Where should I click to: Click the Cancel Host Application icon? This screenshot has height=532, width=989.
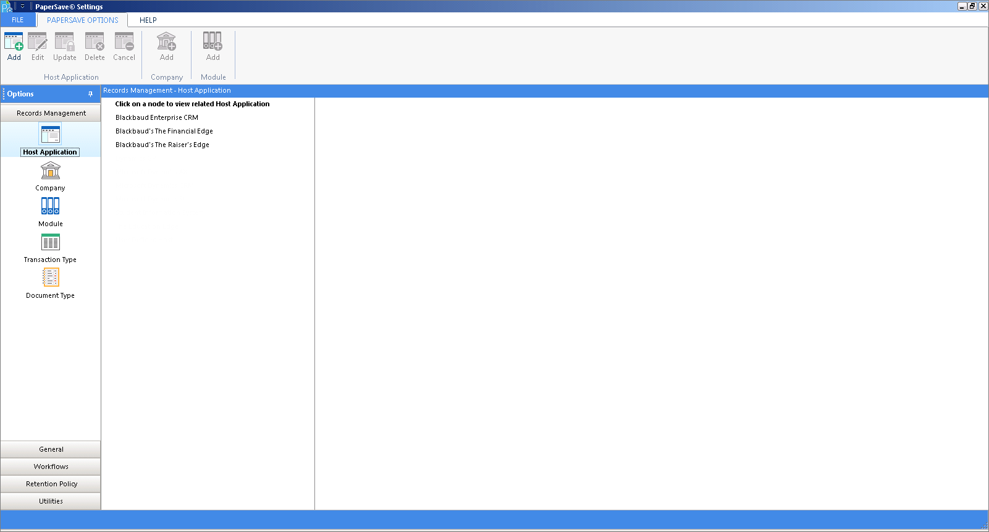click(x=124, y=42)
